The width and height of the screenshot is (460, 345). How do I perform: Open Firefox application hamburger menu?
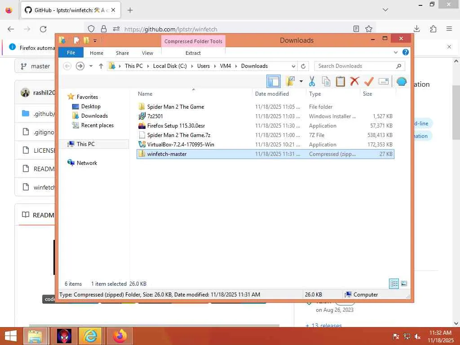[x=449, y=29]
